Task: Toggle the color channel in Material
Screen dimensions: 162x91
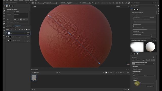Action: tap(133, 60)
